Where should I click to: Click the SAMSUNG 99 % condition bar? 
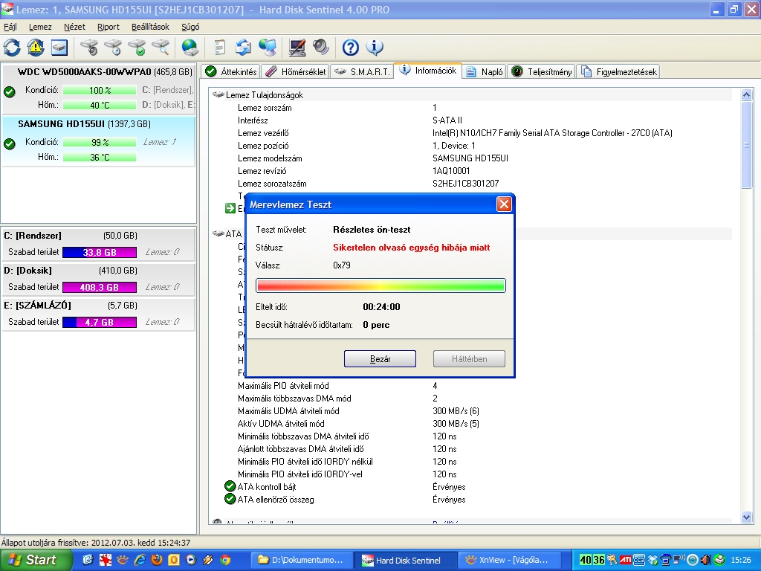point(100,142)
